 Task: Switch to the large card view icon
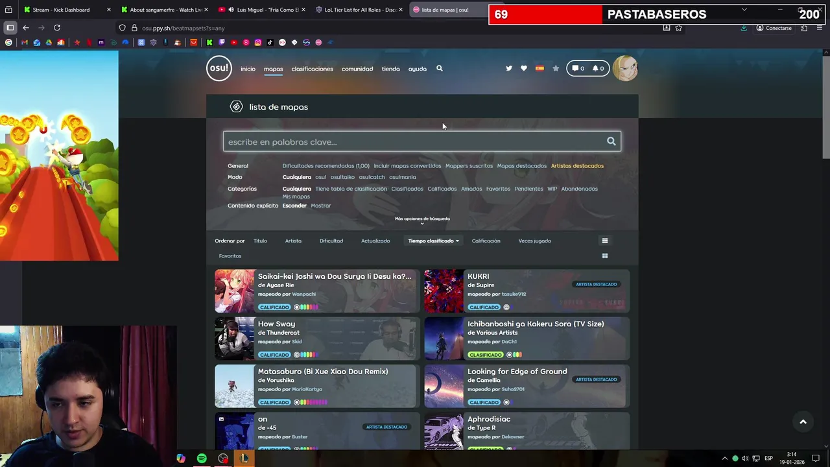coord(605,256)
